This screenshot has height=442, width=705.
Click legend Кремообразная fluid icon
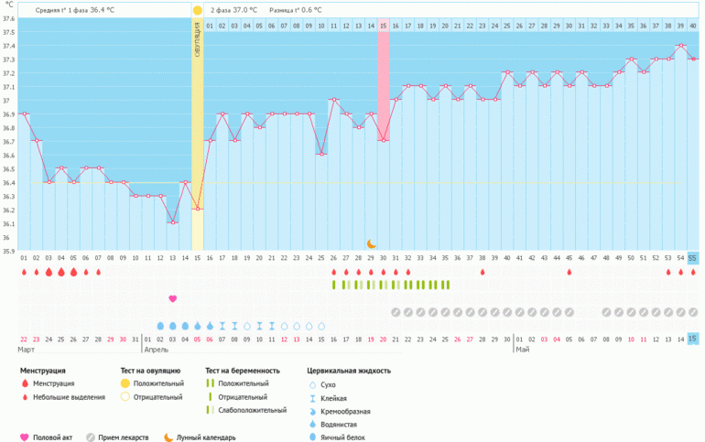(x=312, y=412)
